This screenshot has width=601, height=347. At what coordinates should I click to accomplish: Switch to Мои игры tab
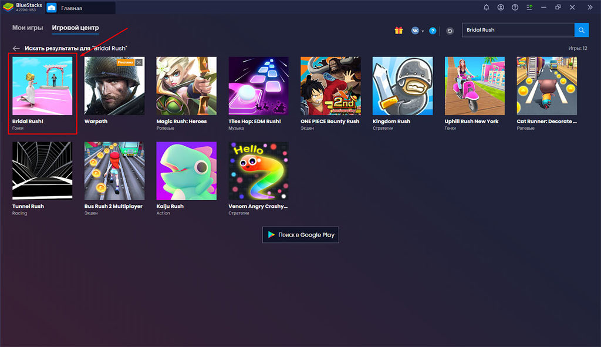(x=28, y=28)
